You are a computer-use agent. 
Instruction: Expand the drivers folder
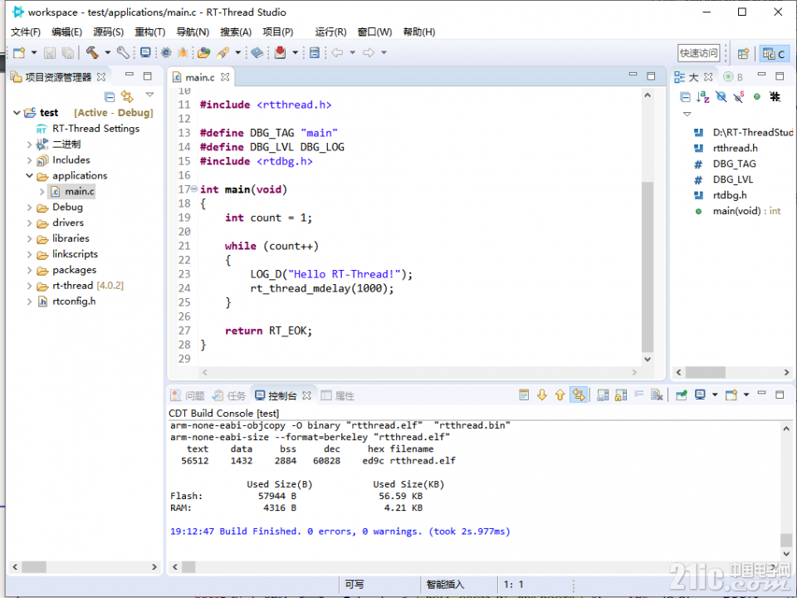(30, 223)
